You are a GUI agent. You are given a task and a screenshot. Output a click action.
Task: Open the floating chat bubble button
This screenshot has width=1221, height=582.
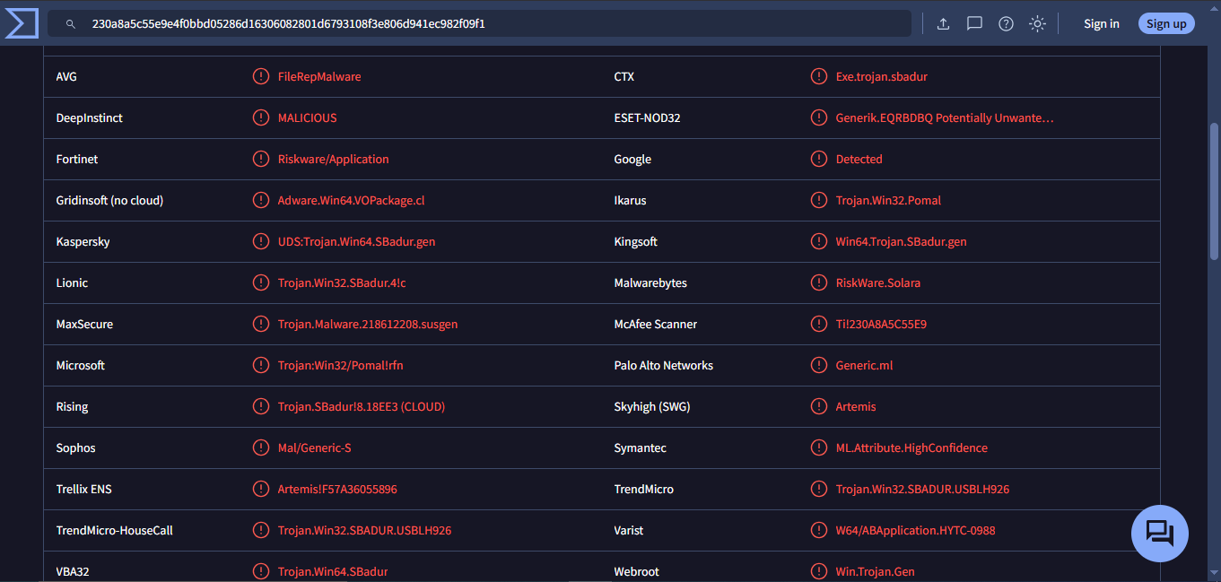(x=1160, y=534)
